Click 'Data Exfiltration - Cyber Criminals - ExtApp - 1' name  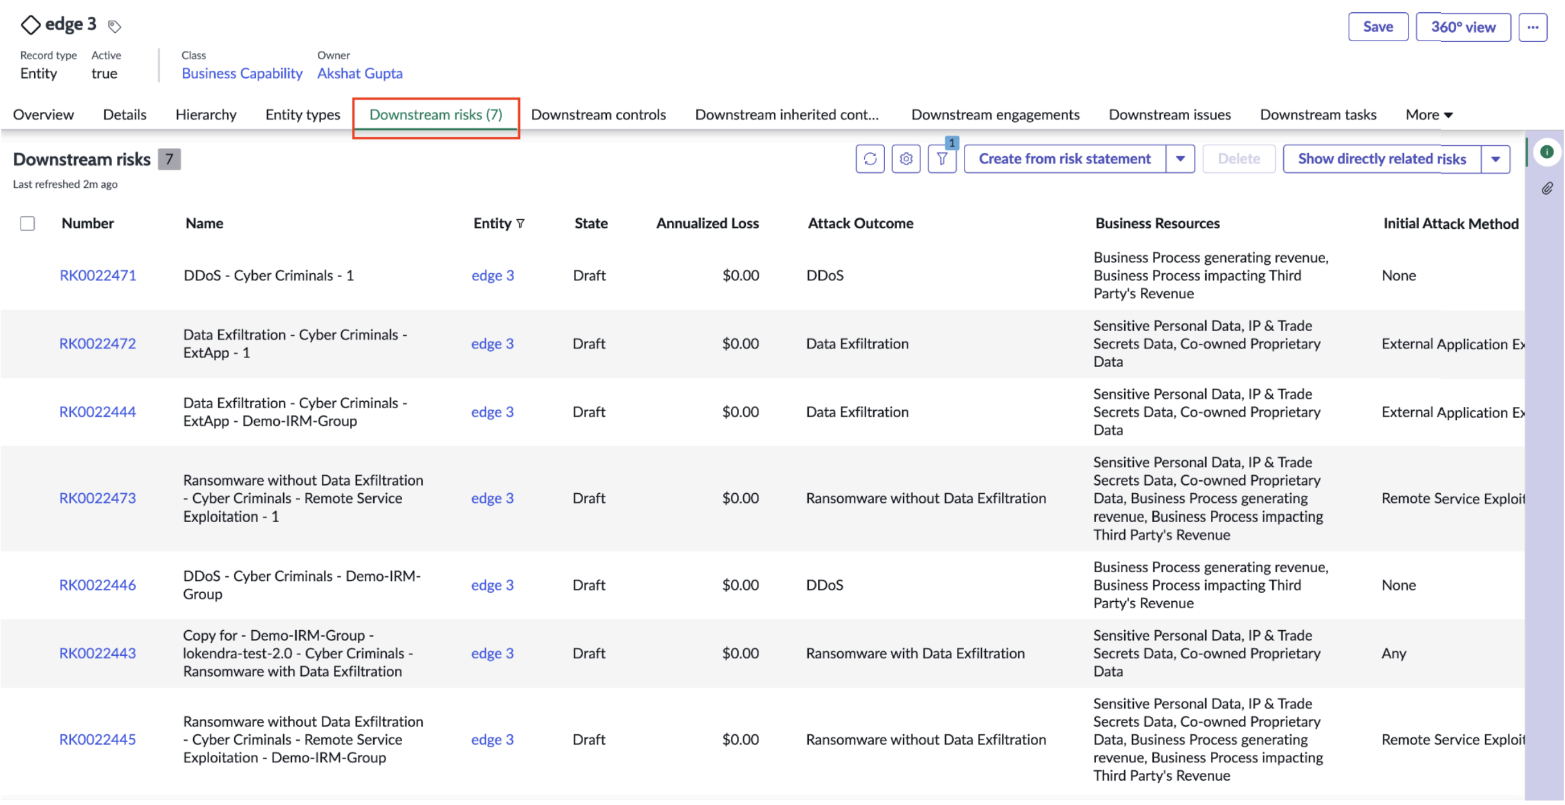coord(295,344)
